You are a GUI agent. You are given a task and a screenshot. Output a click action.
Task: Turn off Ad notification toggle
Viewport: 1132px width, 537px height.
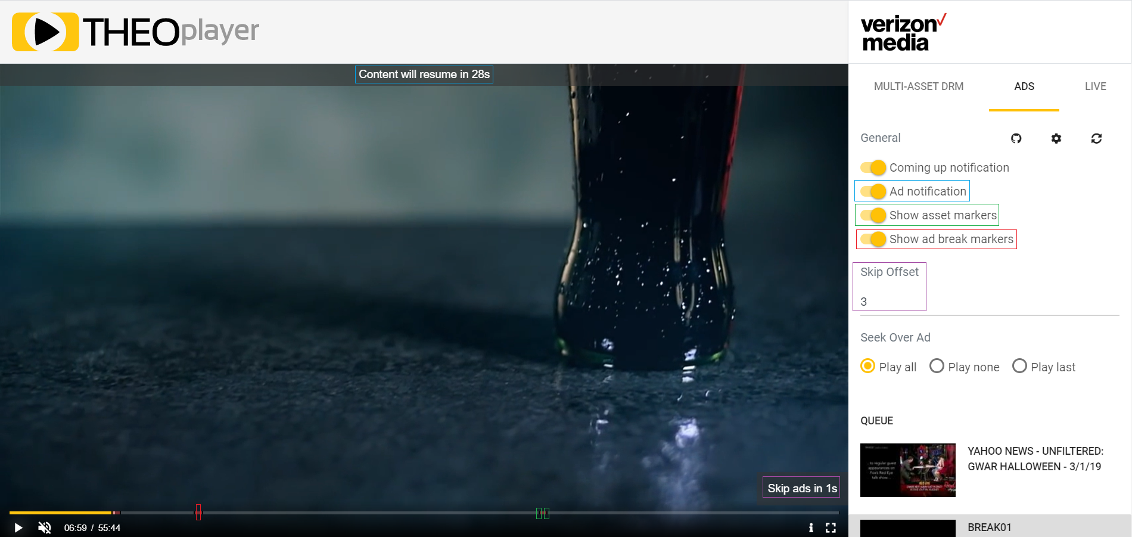click(x=873, y=191)
